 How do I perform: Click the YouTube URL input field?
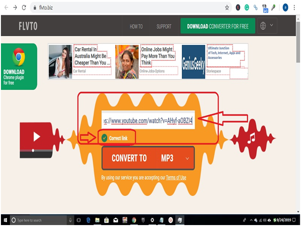[148, 120]
